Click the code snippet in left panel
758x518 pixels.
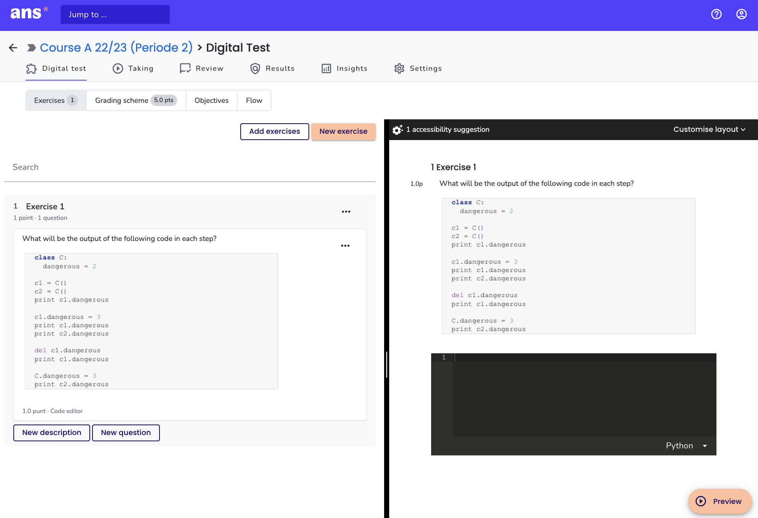click(152, 321)
